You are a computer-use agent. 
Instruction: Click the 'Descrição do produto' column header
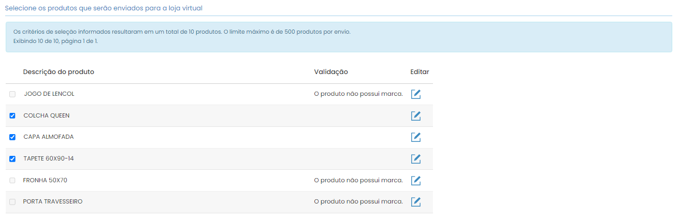pyautogui.click(x=59, y=72)
